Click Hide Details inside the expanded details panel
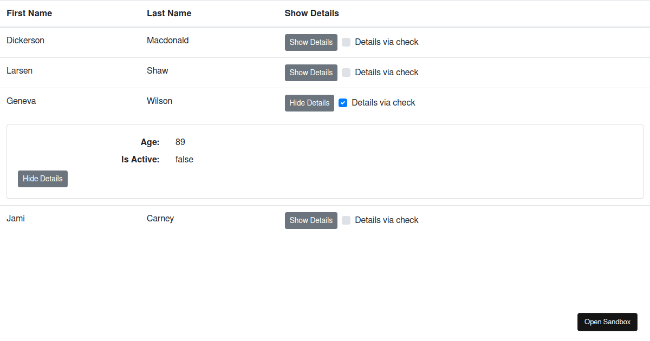The height and width of the screenshot is (341, 650). coord(42,179)
